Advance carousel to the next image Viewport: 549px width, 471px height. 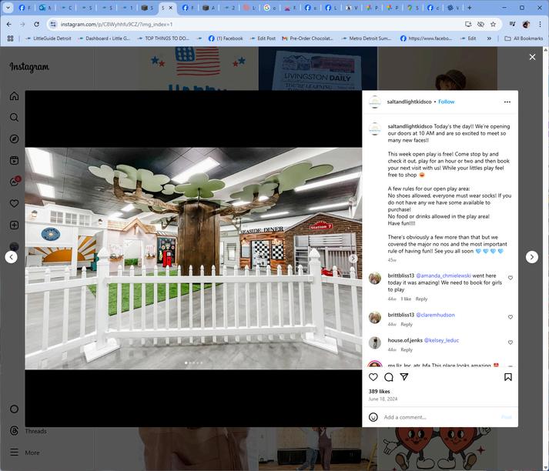[x=353, y=259]
